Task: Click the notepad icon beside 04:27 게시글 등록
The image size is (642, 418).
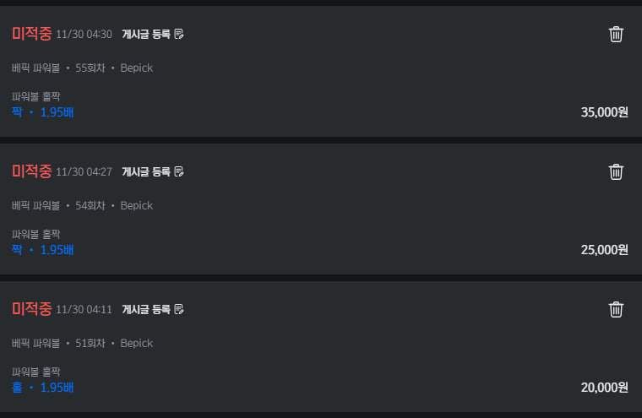Action: point(179,171)
